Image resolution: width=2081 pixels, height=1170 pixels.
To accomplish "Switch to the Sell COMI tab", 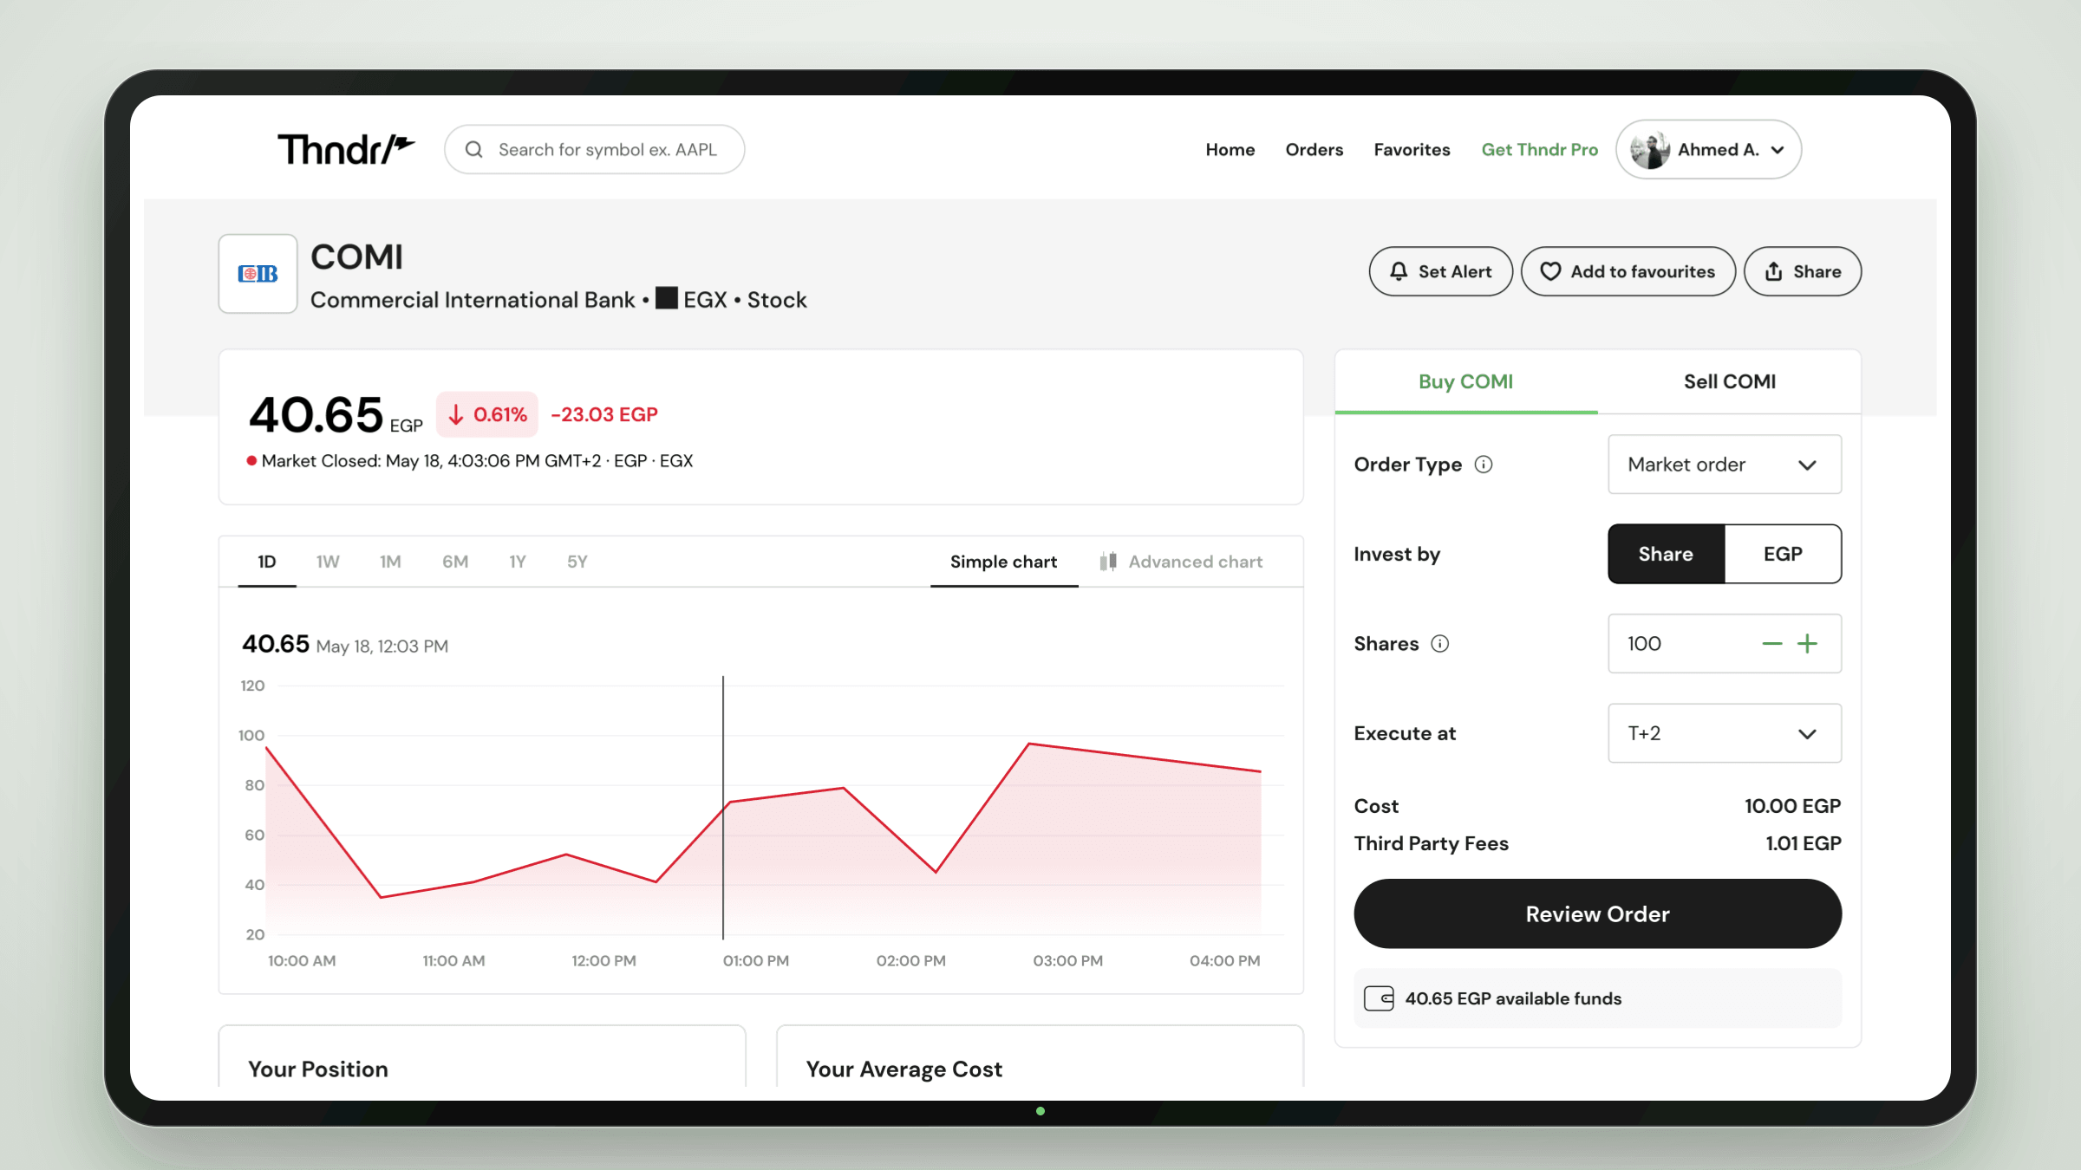I will [1729, 381].
